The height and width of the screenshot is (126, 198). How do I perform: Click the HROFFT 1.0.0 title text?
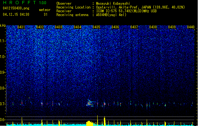pyautogui.click(x=25, y=3)
